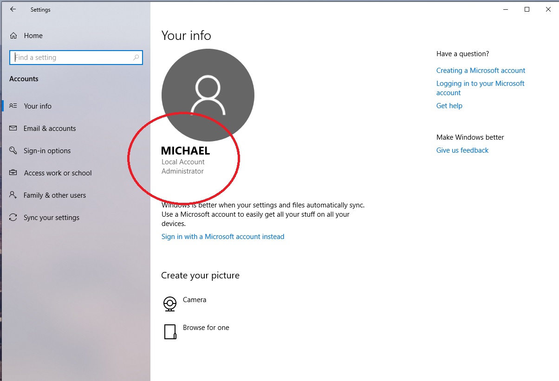Click the Give us feedback link
The height and width of the screenshot is (381, 559).
point(462,150)
